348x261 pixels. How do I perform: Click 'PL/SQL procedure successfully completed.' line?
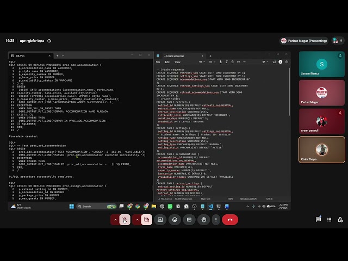pos(41,177)
